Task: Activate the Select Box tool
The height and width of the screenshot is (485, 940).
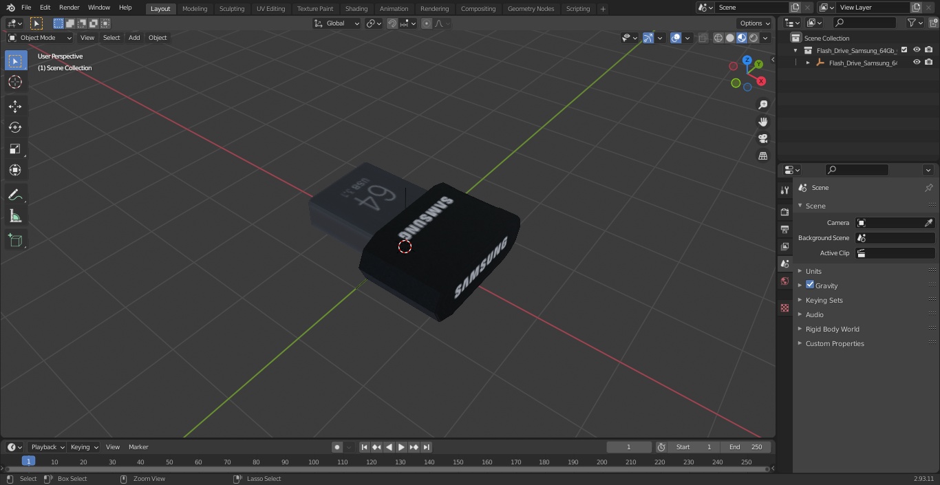Action: [x=15, y=61]
